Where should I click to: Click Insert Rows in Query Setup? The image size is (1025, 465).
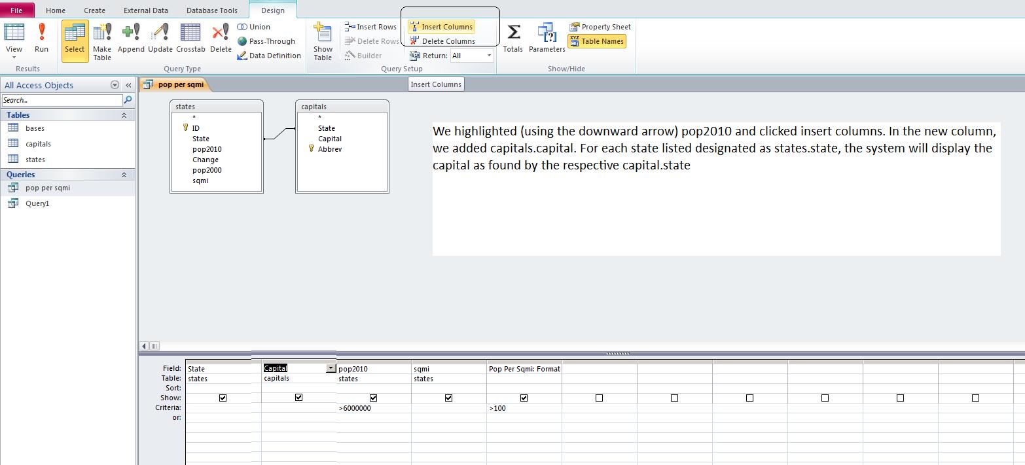point(371,27)
